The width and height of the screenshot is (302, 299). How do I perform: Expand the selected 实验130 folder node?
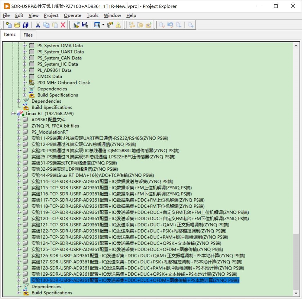(x=19, y=280)
